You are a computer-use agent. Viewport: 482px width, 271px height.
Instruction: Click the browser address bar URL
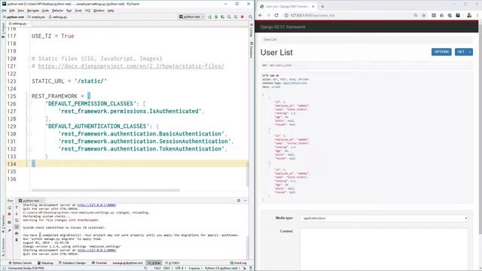pyautogui.click(x=313, y=15)
